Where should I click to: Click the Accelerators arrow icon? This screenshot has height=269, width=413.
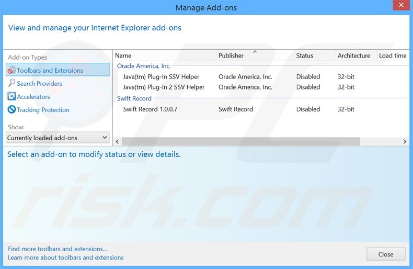12,96
